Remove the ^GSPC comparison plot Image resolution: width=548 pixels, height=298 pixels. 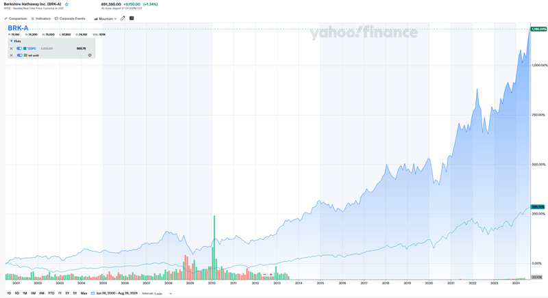11,49
